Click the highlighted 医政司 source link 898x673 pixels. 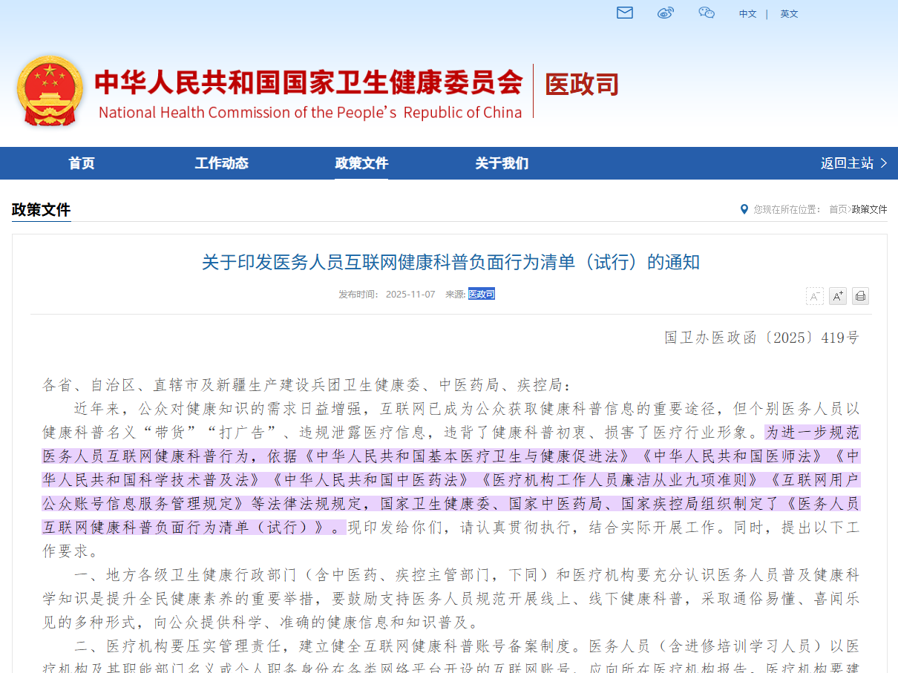[481, 293]
